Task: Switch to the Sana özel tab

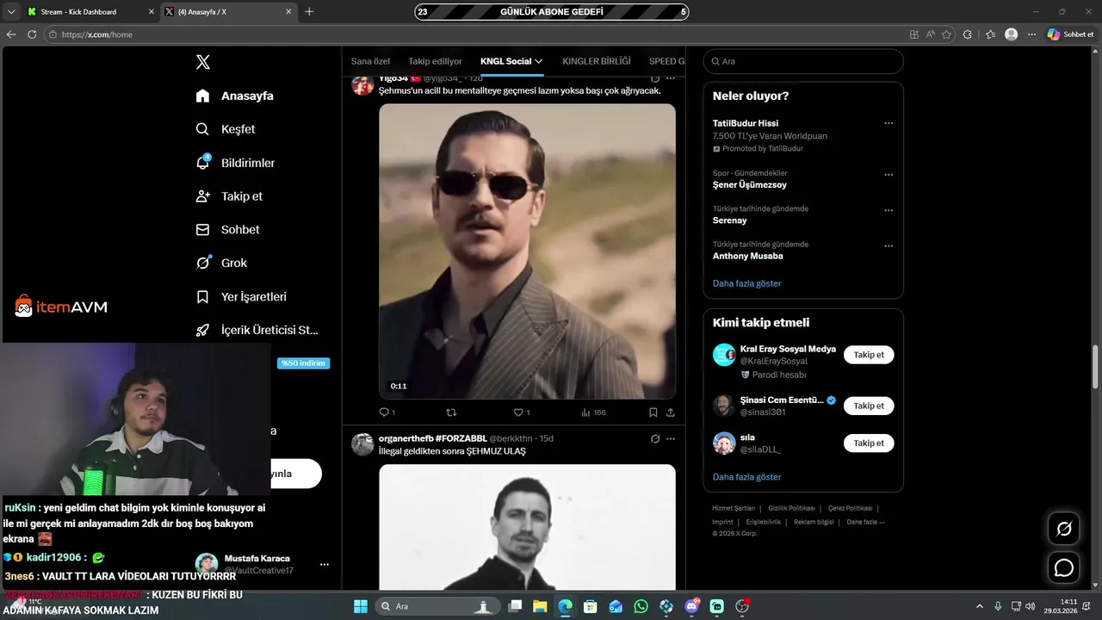Action: (x=370, y=61)
